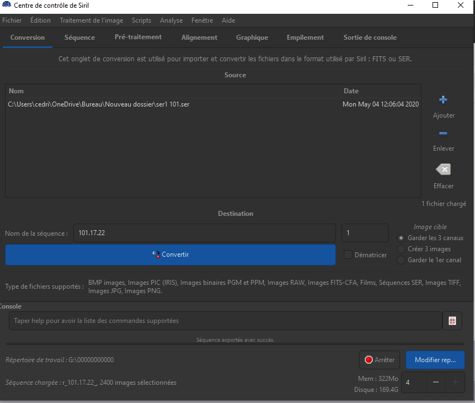The height and width of the screenshot is (403, 475).
Task: Click the Convertir button
Action: [x=170, y=254]
